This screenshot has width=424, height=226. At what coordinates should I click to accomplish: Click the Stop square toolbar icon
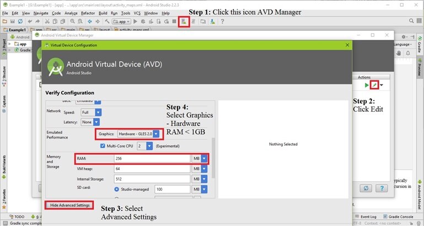[174, 22]
